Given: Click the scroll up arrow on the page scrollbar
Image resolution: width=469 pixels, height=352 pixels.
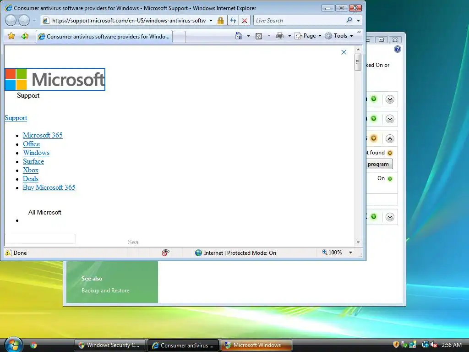Looking at the screenshot, I should [x=358, y=49].
